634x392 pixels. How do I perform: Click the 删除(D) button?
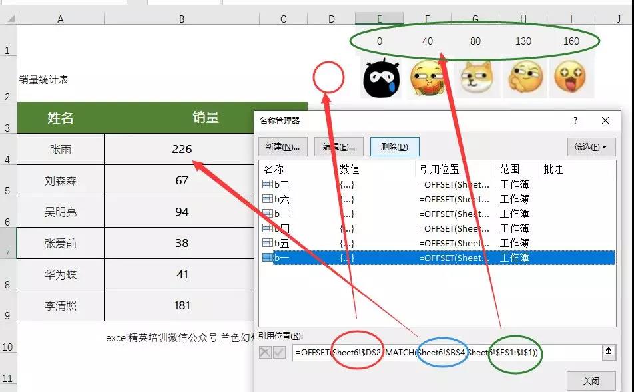click(x=395, y=146)
